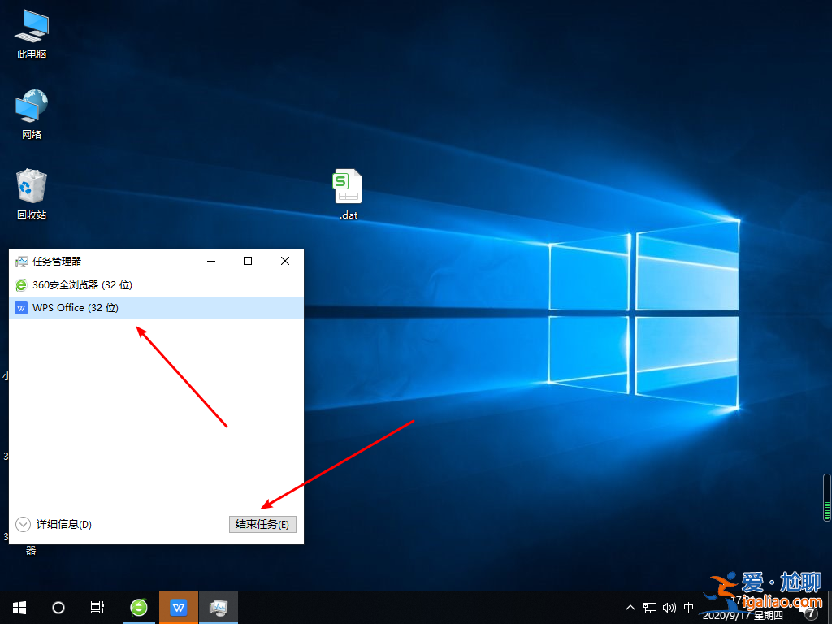Launch 360安全浏览器 from the taskbar
832x624 pixels.
pos(138,607)
